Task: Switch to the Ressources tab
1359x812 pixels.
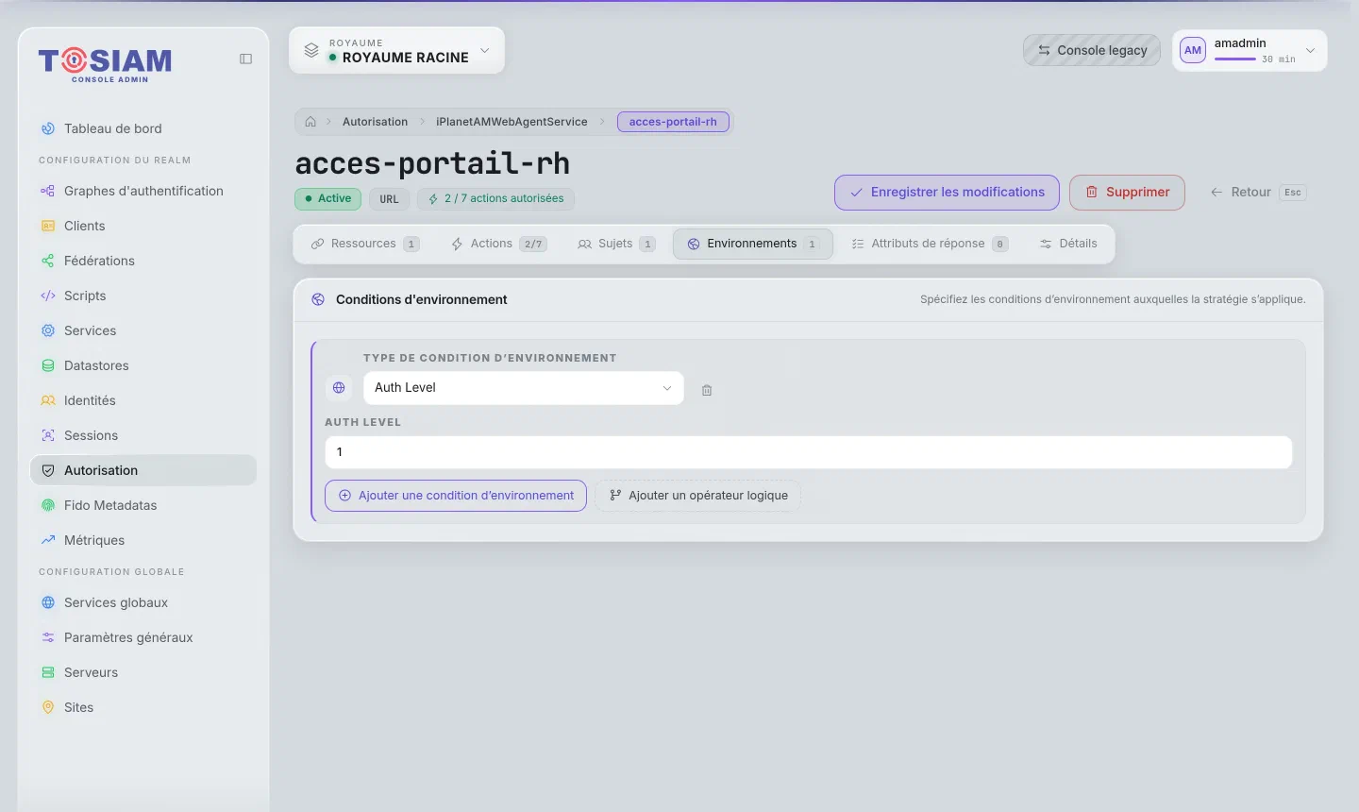Action: [x=365, y=244]
